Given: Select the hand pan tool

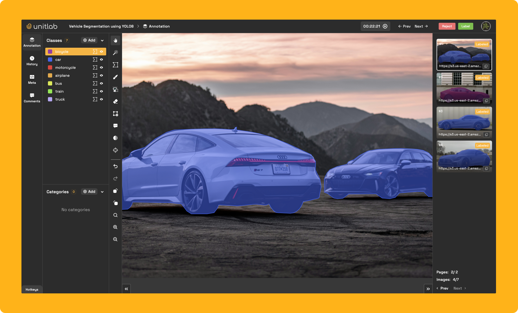Looking at the screenshot, I should [x=115, y=41].
